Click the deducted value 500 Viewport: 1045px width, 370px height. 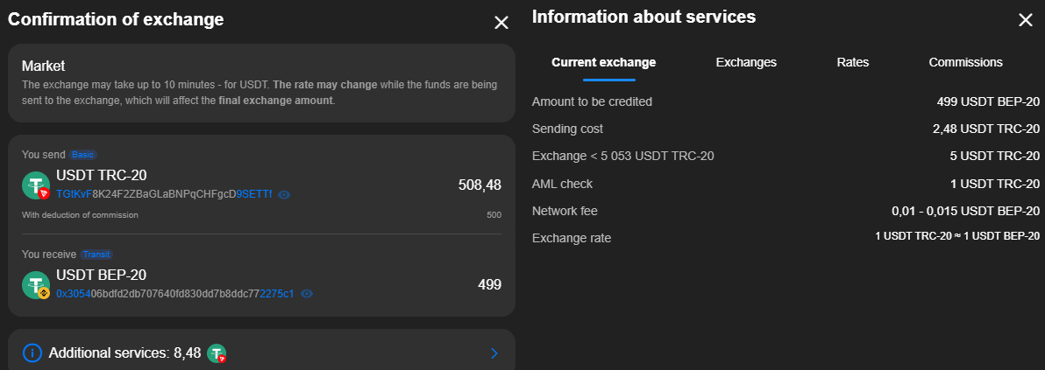point(494,215)
